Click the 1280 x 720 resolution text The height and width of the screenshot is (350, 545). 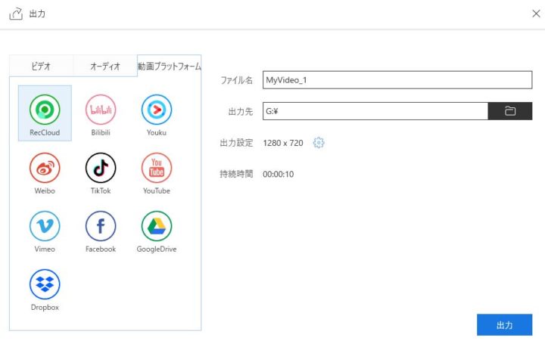pyautogui.click(x=283, y=143)
